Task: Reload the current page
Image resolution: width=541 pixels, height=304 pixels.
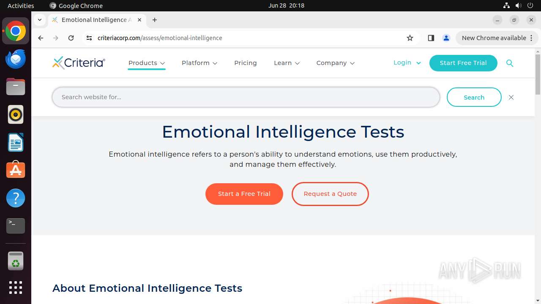Action: point(71,38)
